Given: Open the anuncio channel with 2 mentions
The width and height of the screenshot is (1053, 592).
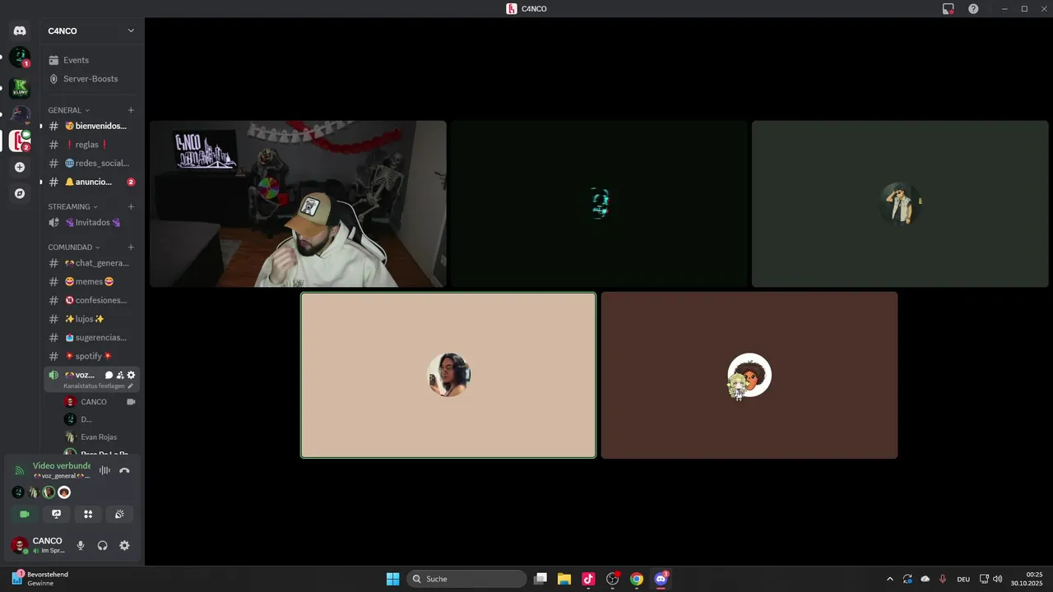Looking at the screenshot, I should pyautogui.click(x=92, y=182).
